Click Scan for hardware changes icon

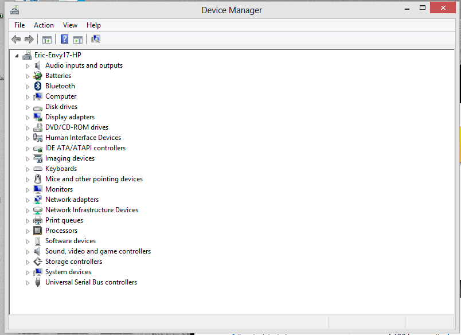[x=96, y=39]
